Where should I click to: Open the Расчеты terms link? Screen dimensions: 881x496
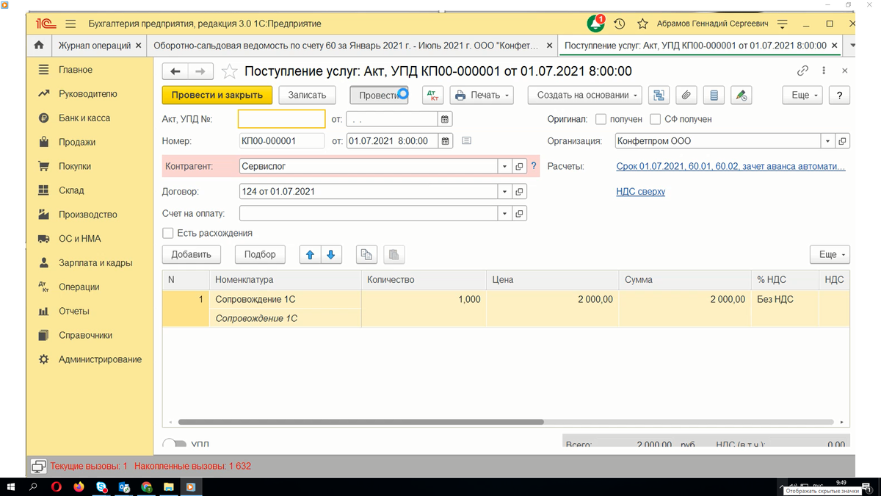coord(731,167)
